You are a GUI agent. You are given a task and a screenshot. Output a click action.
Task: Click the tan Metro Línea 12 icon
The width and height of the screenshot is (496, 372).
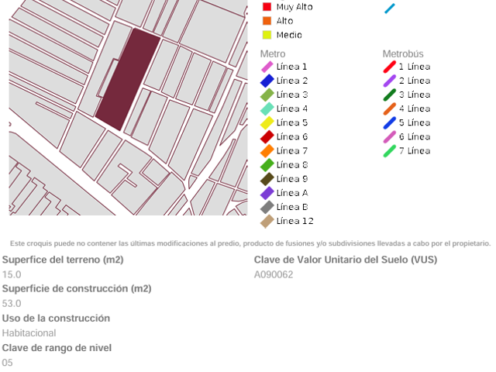267,221
